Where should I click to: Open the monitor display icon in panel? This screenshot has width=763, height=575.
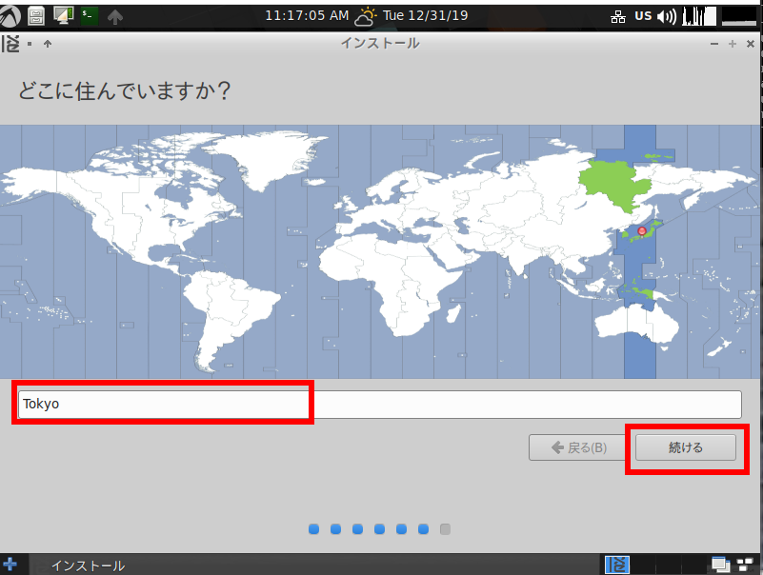click(63, 16)
